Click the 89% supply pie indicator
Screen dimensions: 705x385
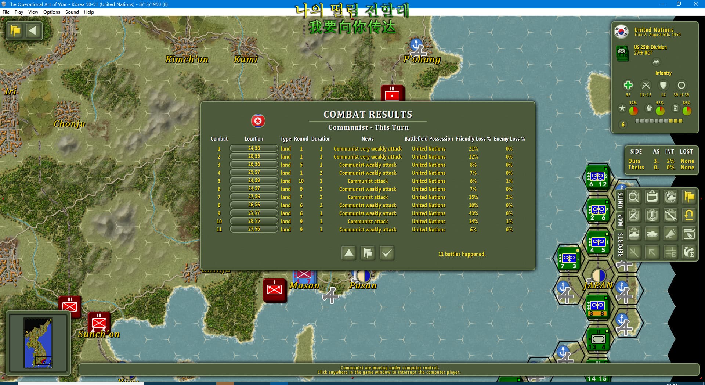[687, 110]
